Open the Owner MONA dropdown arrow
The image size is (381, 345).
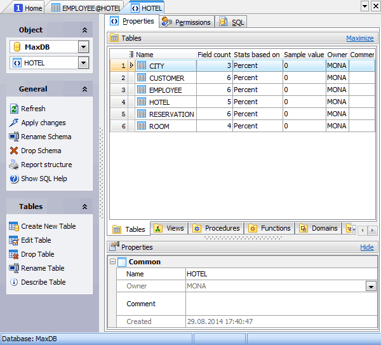tap(370, 287)
